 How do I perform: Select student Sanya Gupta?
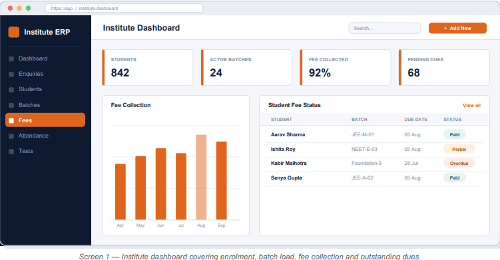(286, 178)
